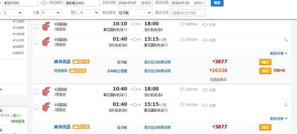Click Air China logo on 16:10 flight
The image size is (297, 134).
pyautogui.click(x=46, y=26)
